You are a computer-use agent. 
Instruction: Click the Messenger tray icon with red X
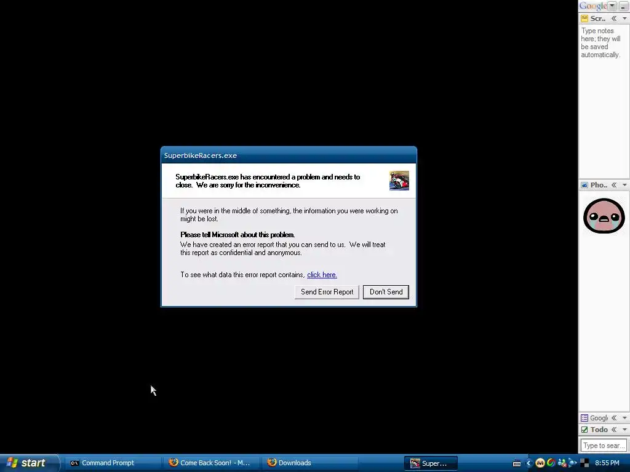[x=562, y=463]
